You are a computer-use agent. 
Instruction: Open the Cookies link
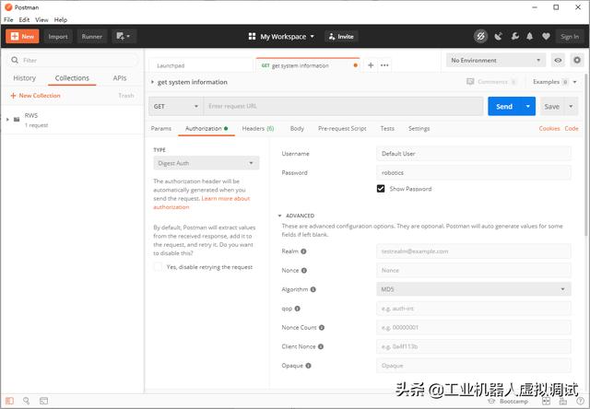[549, 128]
